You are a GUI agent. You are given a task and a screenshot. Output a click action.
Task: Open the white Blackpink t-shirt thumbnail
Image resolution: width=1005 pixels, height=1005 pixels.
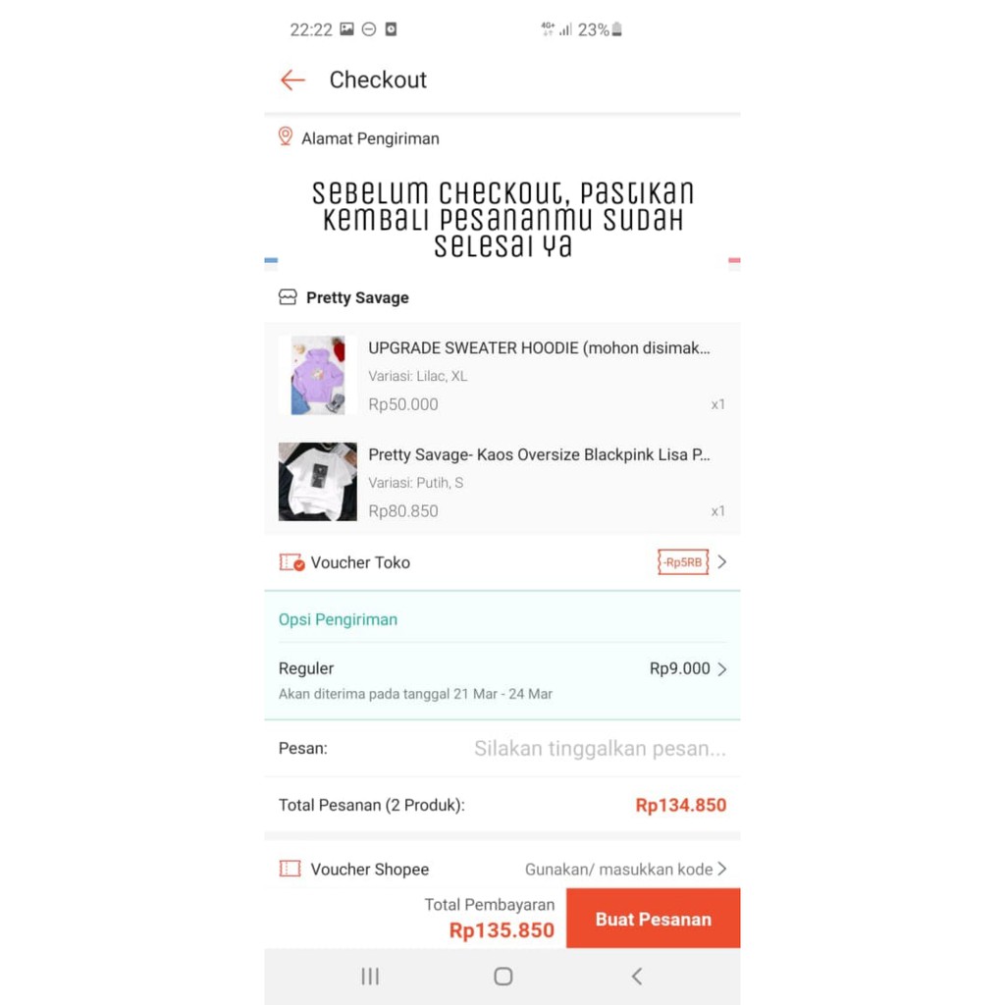[x=318, y=481]
